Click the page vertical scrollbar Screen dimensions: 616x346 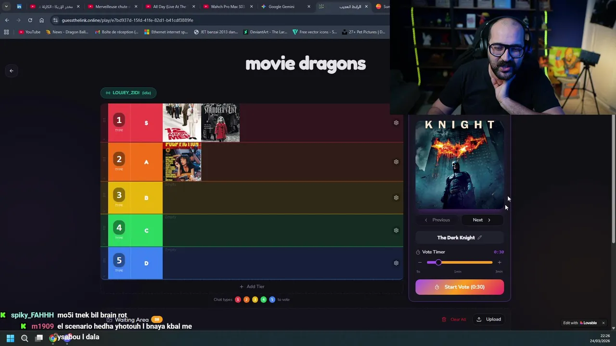613,178
